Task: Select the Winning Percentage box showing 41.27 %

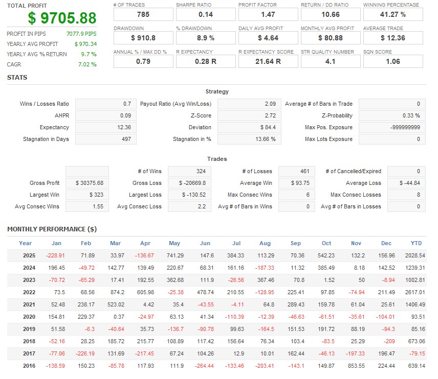Action: 392,14
